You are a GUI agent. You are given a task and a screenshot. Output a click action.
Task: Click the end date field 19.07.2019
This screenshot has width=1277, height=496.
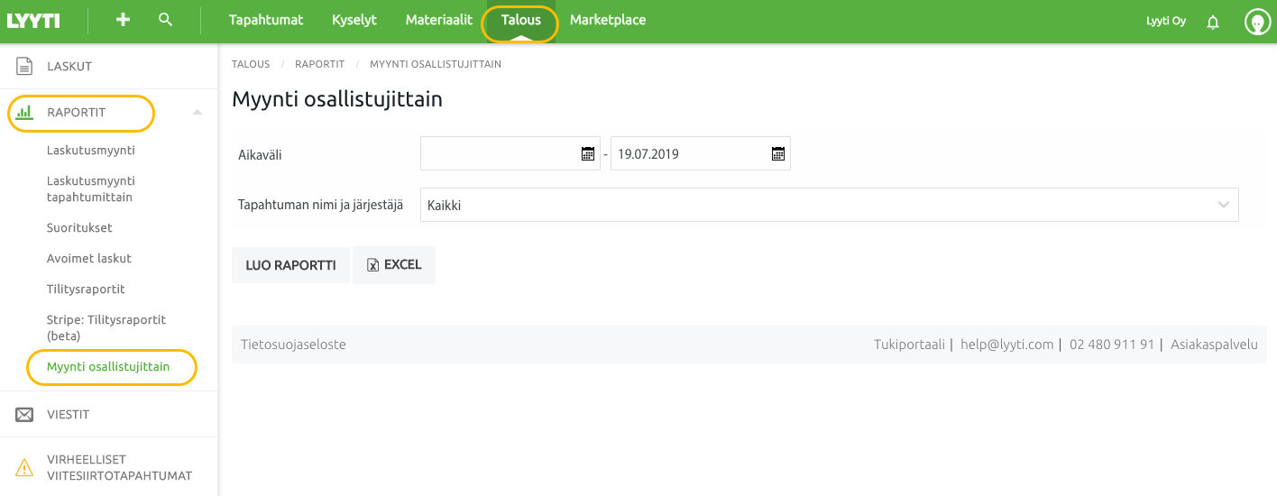click(701, 153)
